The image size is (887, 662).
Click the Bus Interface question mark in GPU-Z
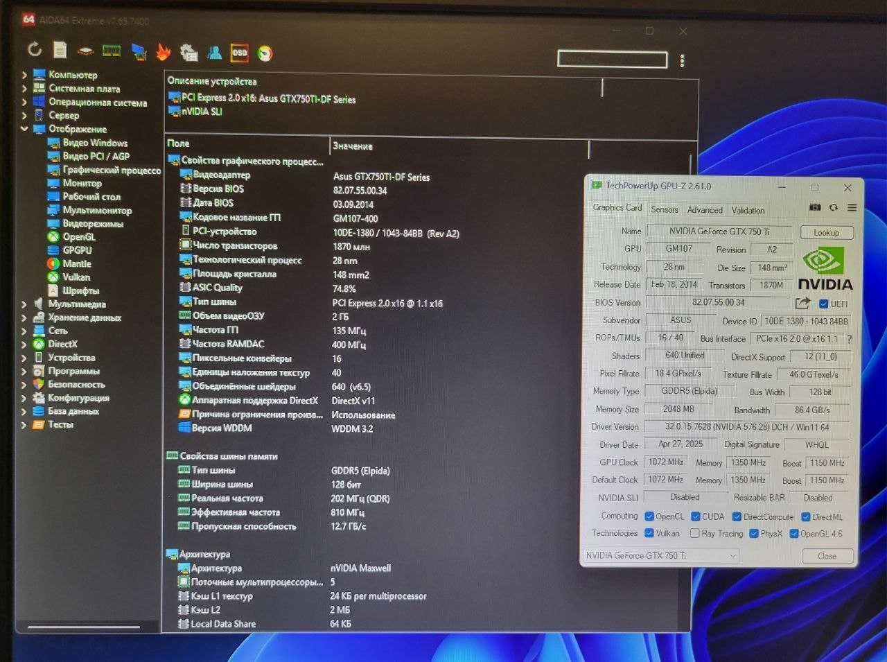tap(849, 339)
